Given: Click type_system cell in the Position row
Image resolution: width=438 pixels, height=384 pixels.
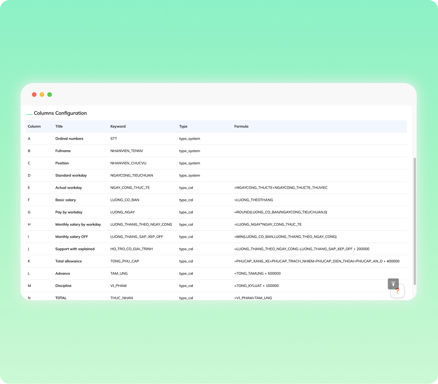Looking at the screenshot, I should pos(189,163).
